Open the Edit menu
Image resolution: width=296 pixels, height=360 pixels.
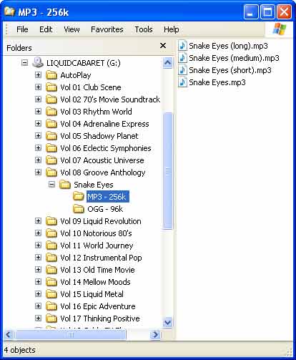tap(46, 29)
